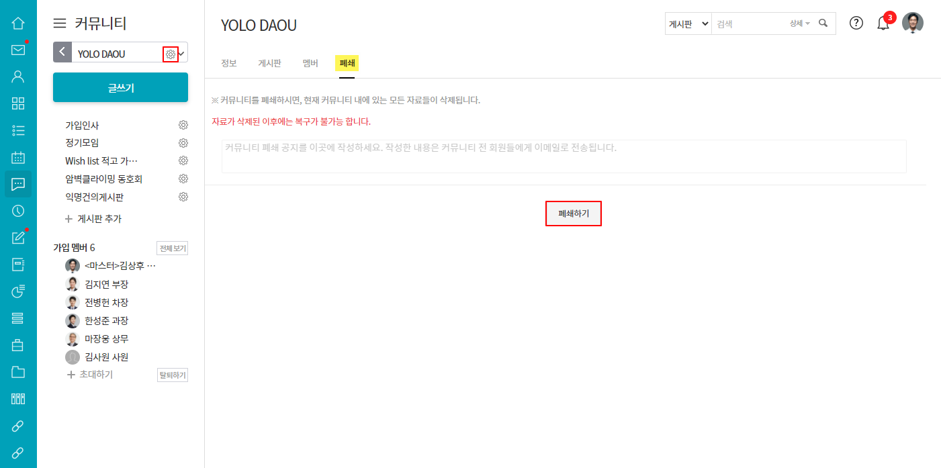
Task: Click the hamburger menu next to 커뮤니티
Action: 60,24
